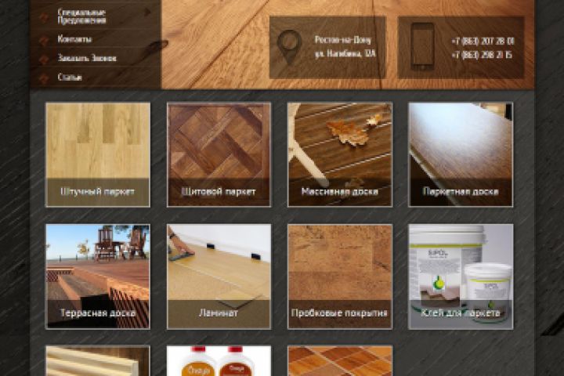The height and width of the screenshot is (376, 564).
Task: Open the Щитовой паркет category tile
Action: [219, 154]
